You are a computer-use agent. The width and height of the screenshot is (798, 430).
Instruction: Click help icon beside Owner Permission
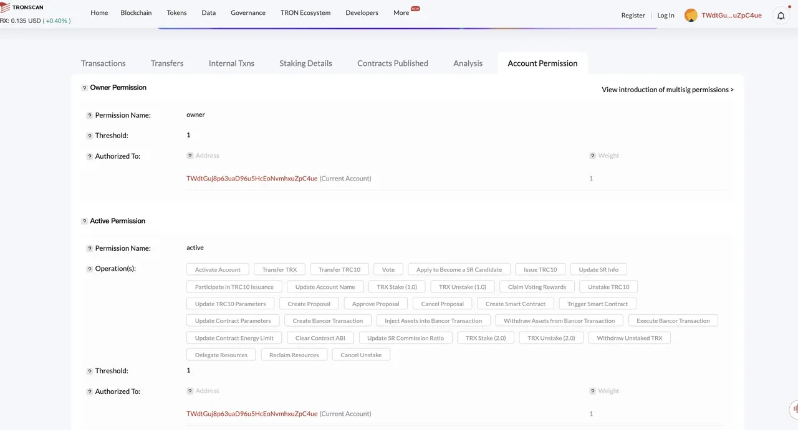click(x=84, y=88)
